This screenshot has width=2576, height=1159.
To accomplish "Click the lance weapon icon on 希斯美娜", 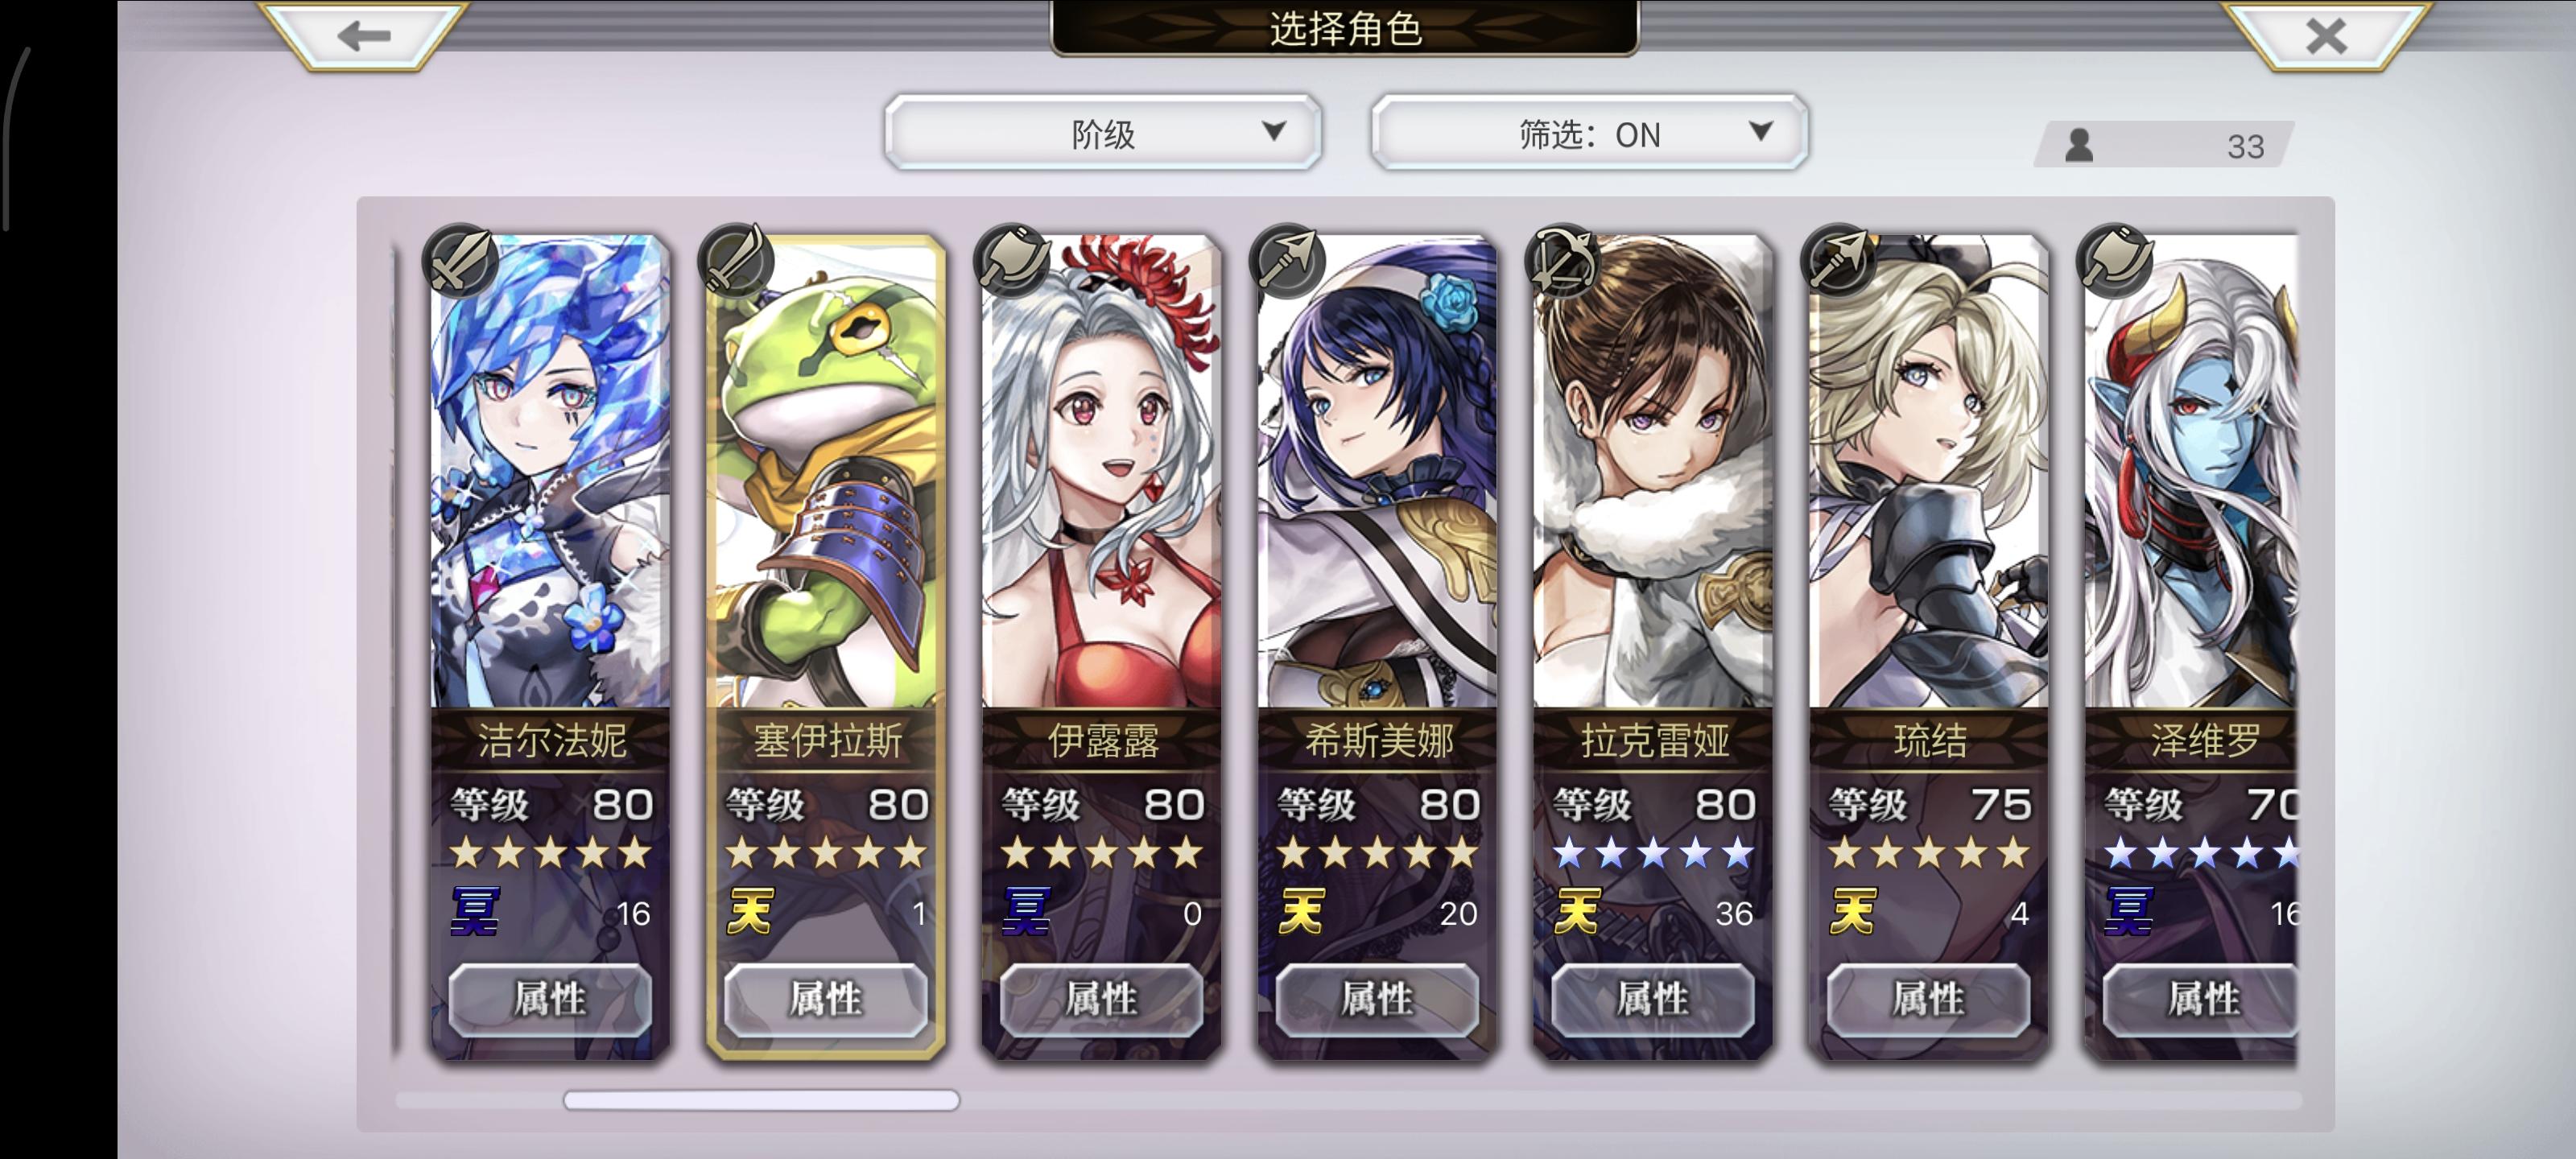I will tap(1288, 260).
